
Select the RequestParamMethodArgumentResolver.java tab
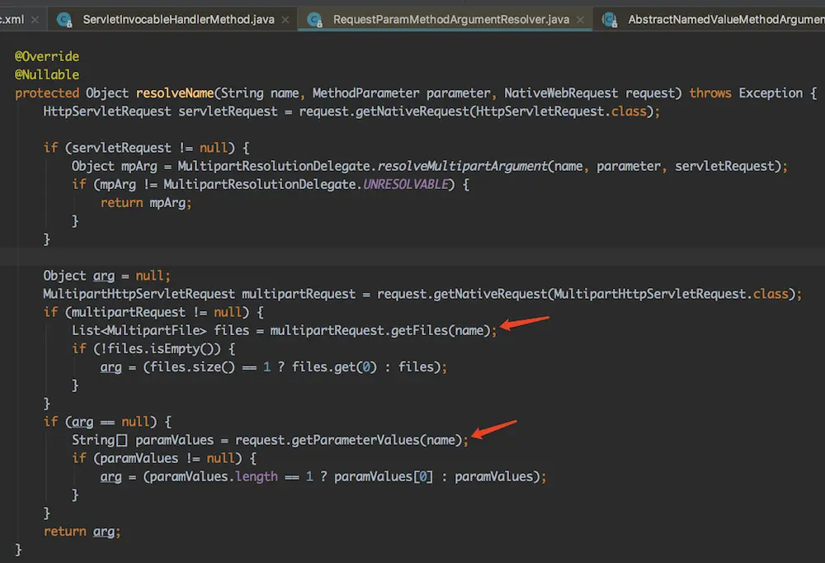[451, 18]
